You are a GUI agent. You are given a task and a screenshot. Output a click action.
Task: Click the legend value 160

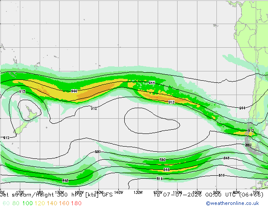64,203
